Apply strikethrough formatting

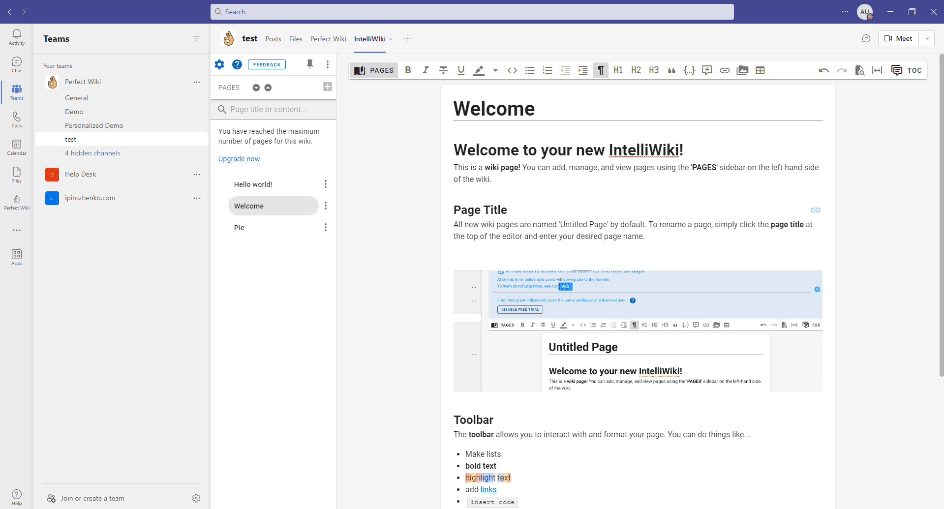click(x=443, y=70)
